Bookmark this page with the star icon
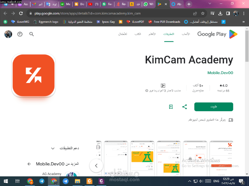Viewport: 249px width, 186px height. point(203,13)
